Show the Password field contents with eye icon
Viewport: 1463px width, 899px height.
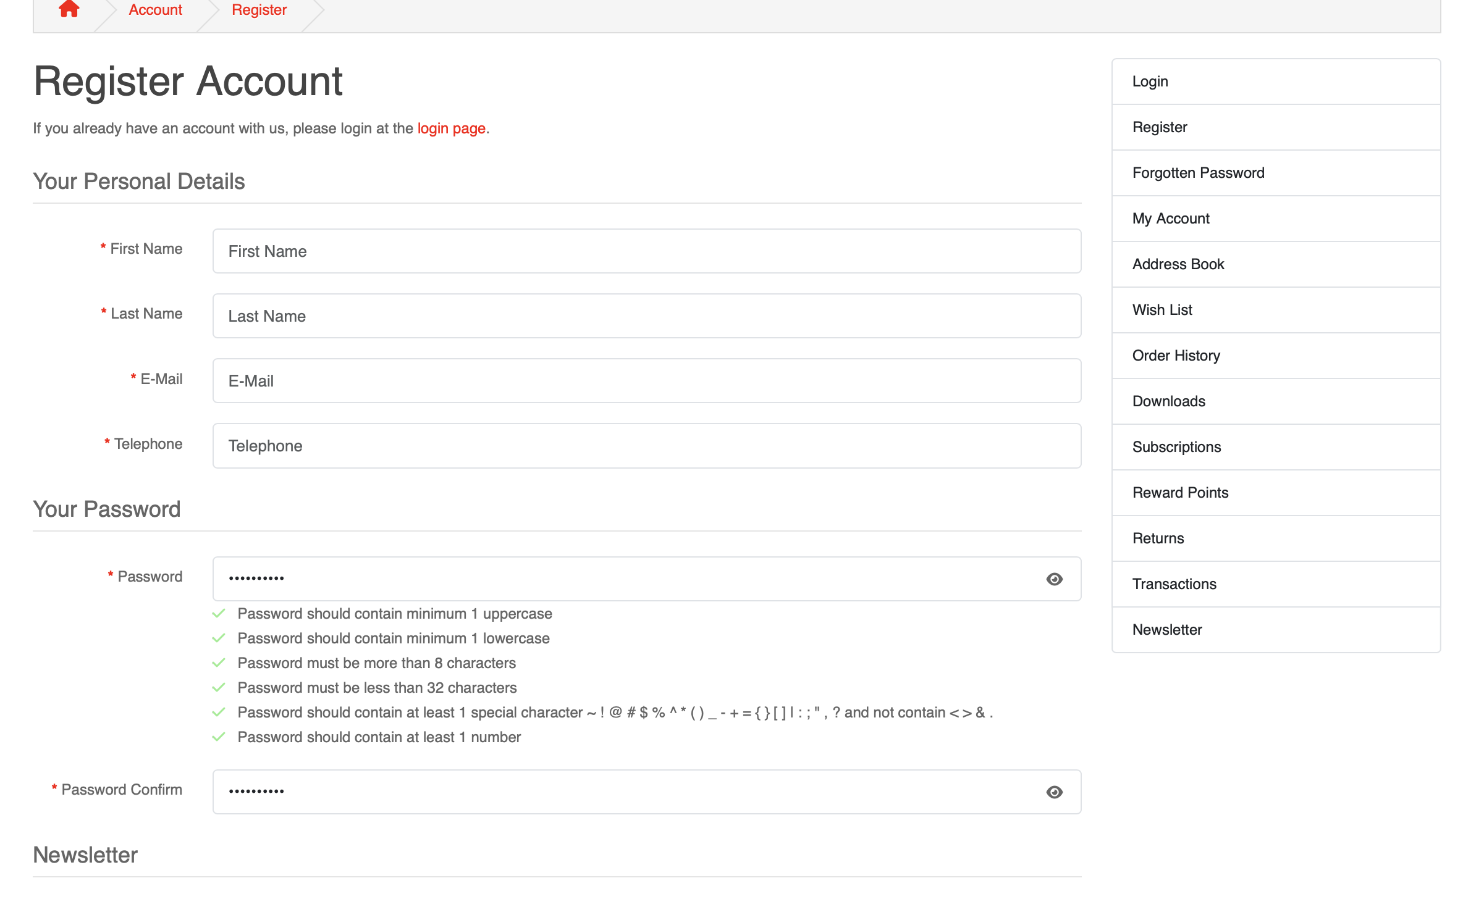(1054, 579)
